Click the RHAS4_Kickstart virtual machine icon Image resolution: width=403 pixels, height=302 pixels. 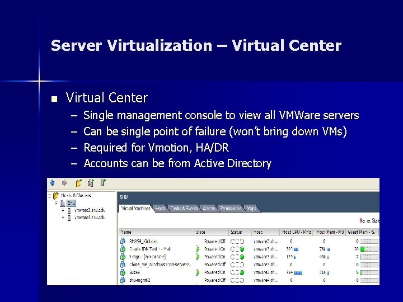(x=123, y=241)
